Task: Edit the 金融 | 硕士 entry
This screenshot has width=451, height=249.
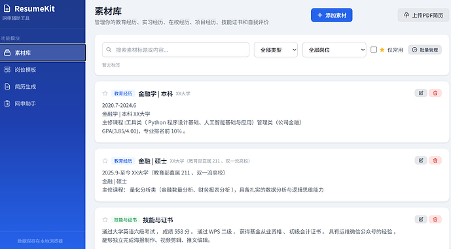Action: [421, 161]
